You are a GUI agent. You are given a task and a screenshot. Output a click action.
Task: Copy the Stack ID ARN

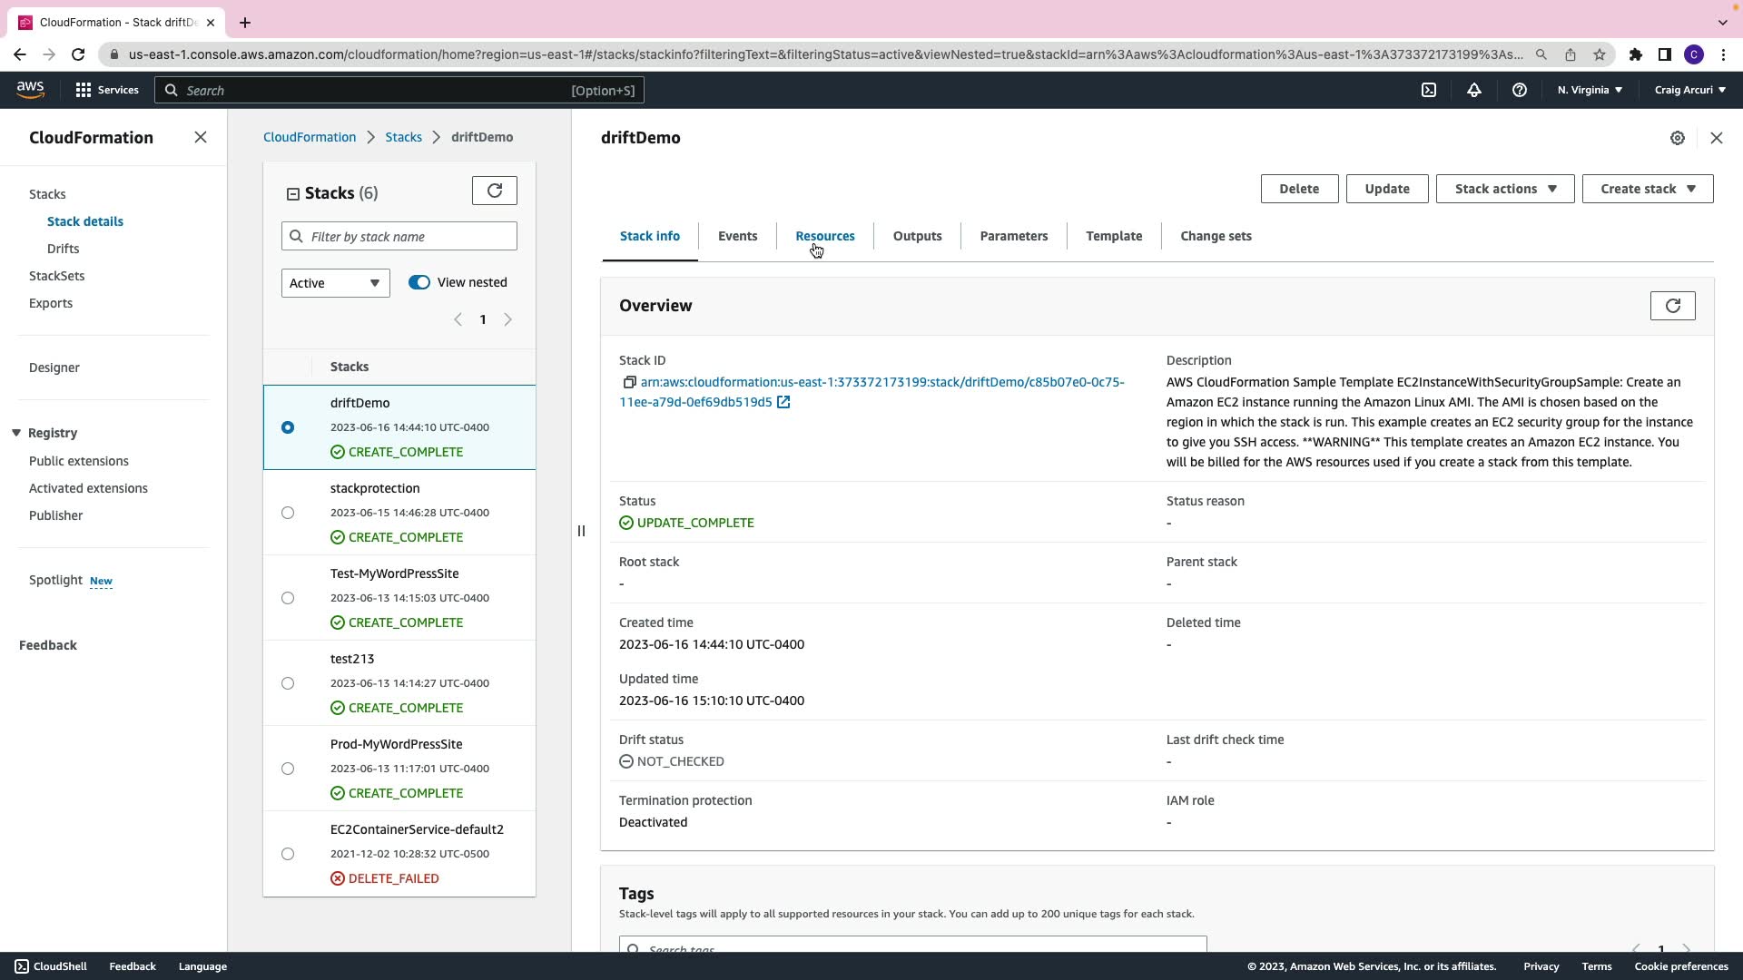point(629,382)
